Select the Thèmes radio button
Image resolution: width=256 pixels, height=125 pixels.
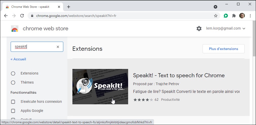coord(13,83)
